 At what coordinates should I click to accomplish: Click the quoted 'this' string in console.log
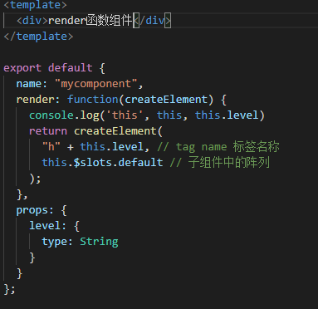point(125,115)
